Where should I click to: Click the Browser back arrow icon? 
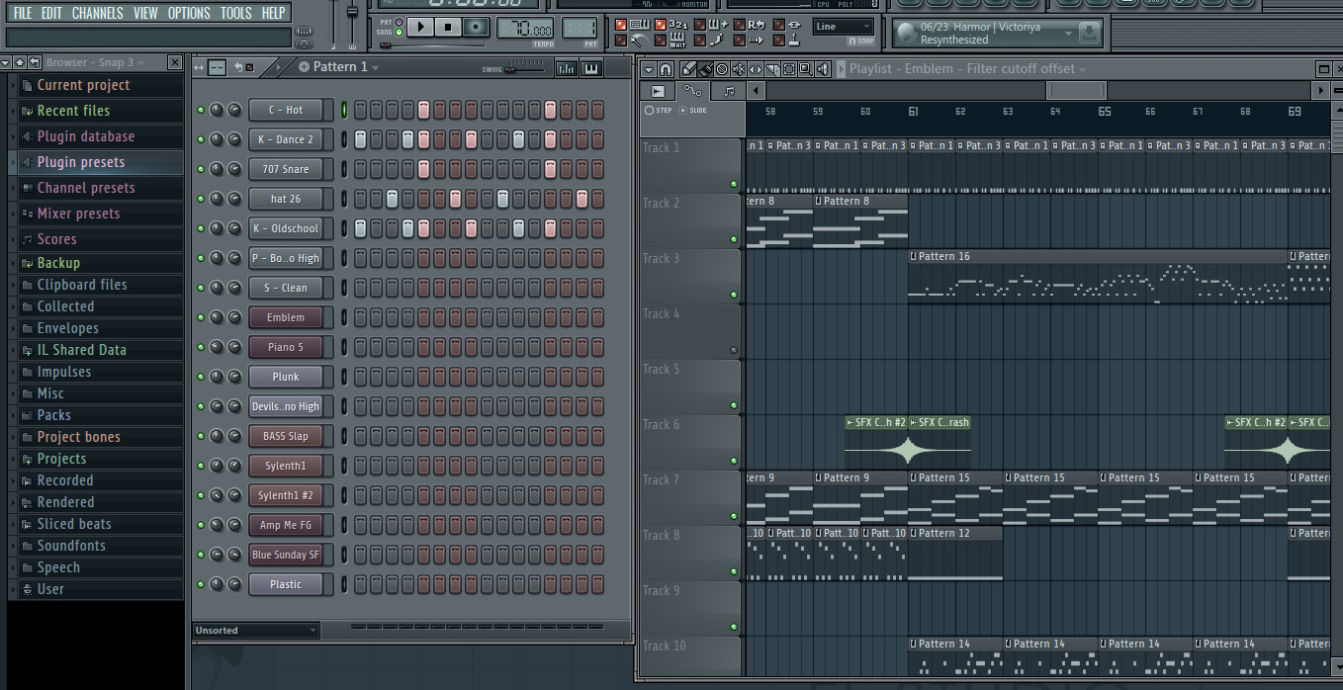tap(35, 62)
